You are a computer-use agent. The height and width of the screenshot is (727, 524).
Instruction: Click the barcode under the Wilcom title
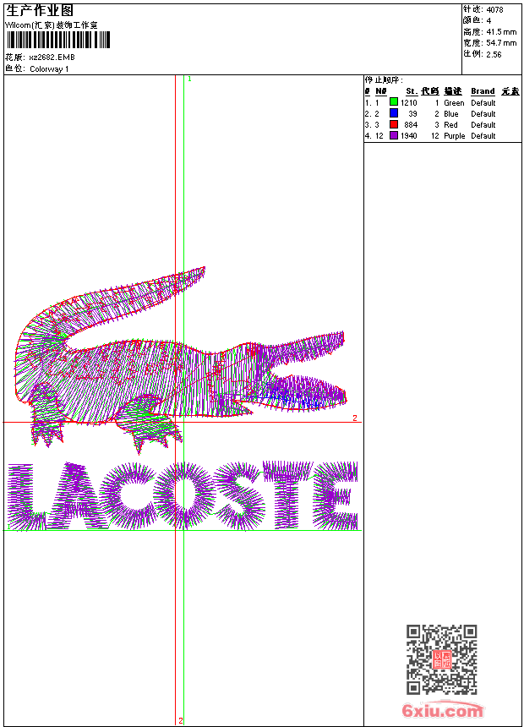[57, 41]
